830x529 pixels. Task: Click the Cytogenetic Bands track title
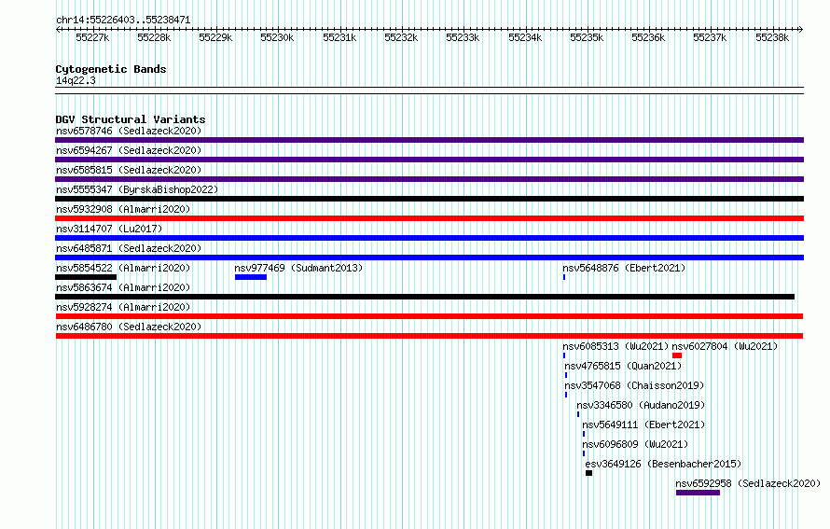(x=111, y=69)
